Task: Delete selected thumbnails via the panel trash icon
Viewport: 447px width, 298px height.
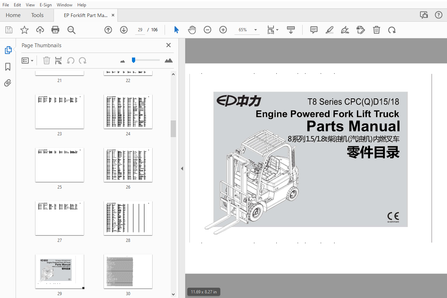Action: coord(46,61)
